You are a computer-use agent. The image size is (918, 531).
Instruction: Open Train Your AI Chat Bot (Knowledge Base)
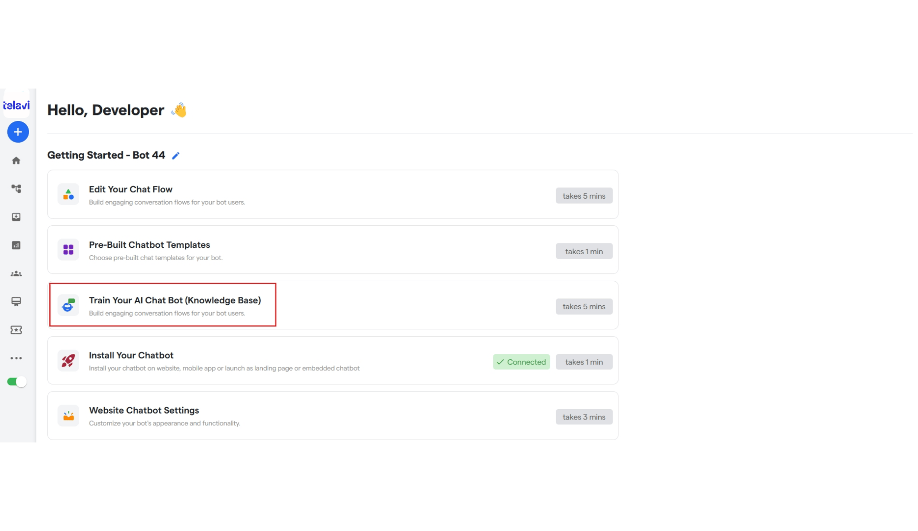click(333, 305)
